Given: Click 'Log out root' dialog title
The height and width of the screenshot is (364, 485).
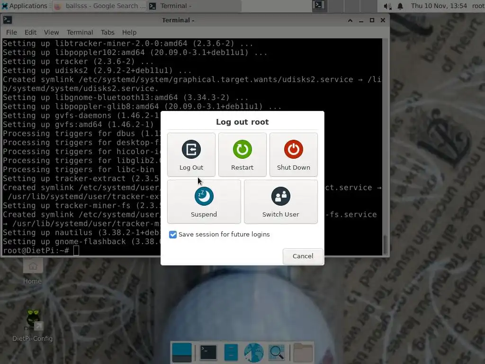Looking at the screenshot, I should click(x=242, y=122).
